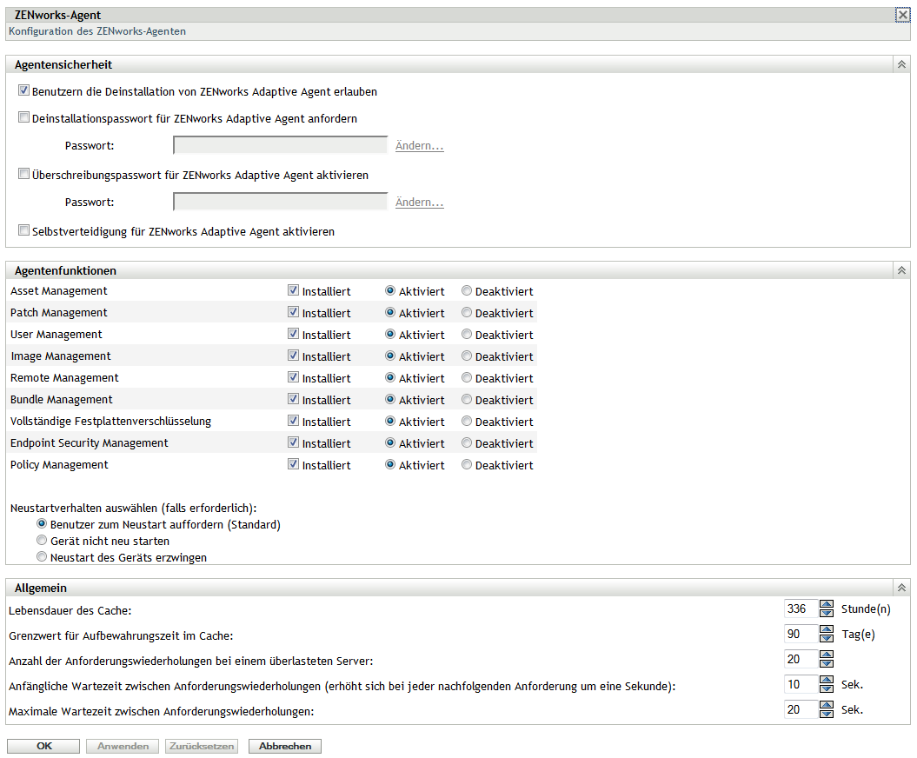
Task: Enable Überschreibungspasswort aktivieren checkbox
Action: click(x=23, y=174)
